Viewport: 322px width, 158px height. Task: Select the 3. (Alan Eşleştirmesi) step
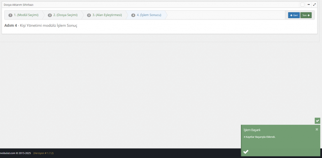pyautogui.click(x=107, y=15)
